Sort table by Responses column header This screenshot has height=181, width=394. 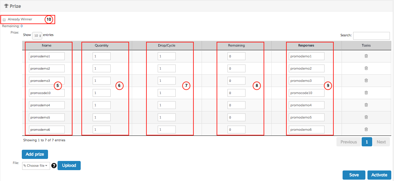click(306, 45)
